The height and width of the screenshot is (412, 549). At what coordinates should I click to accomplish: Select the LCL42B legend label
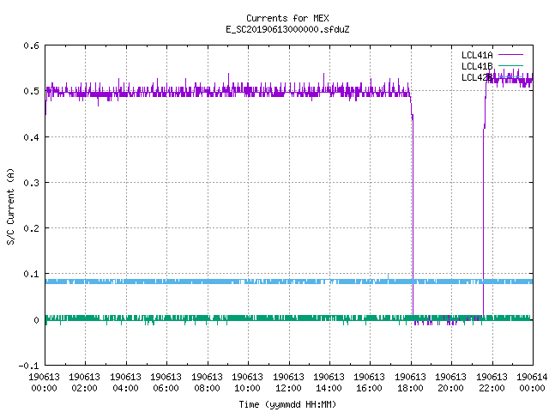point(477,77)
